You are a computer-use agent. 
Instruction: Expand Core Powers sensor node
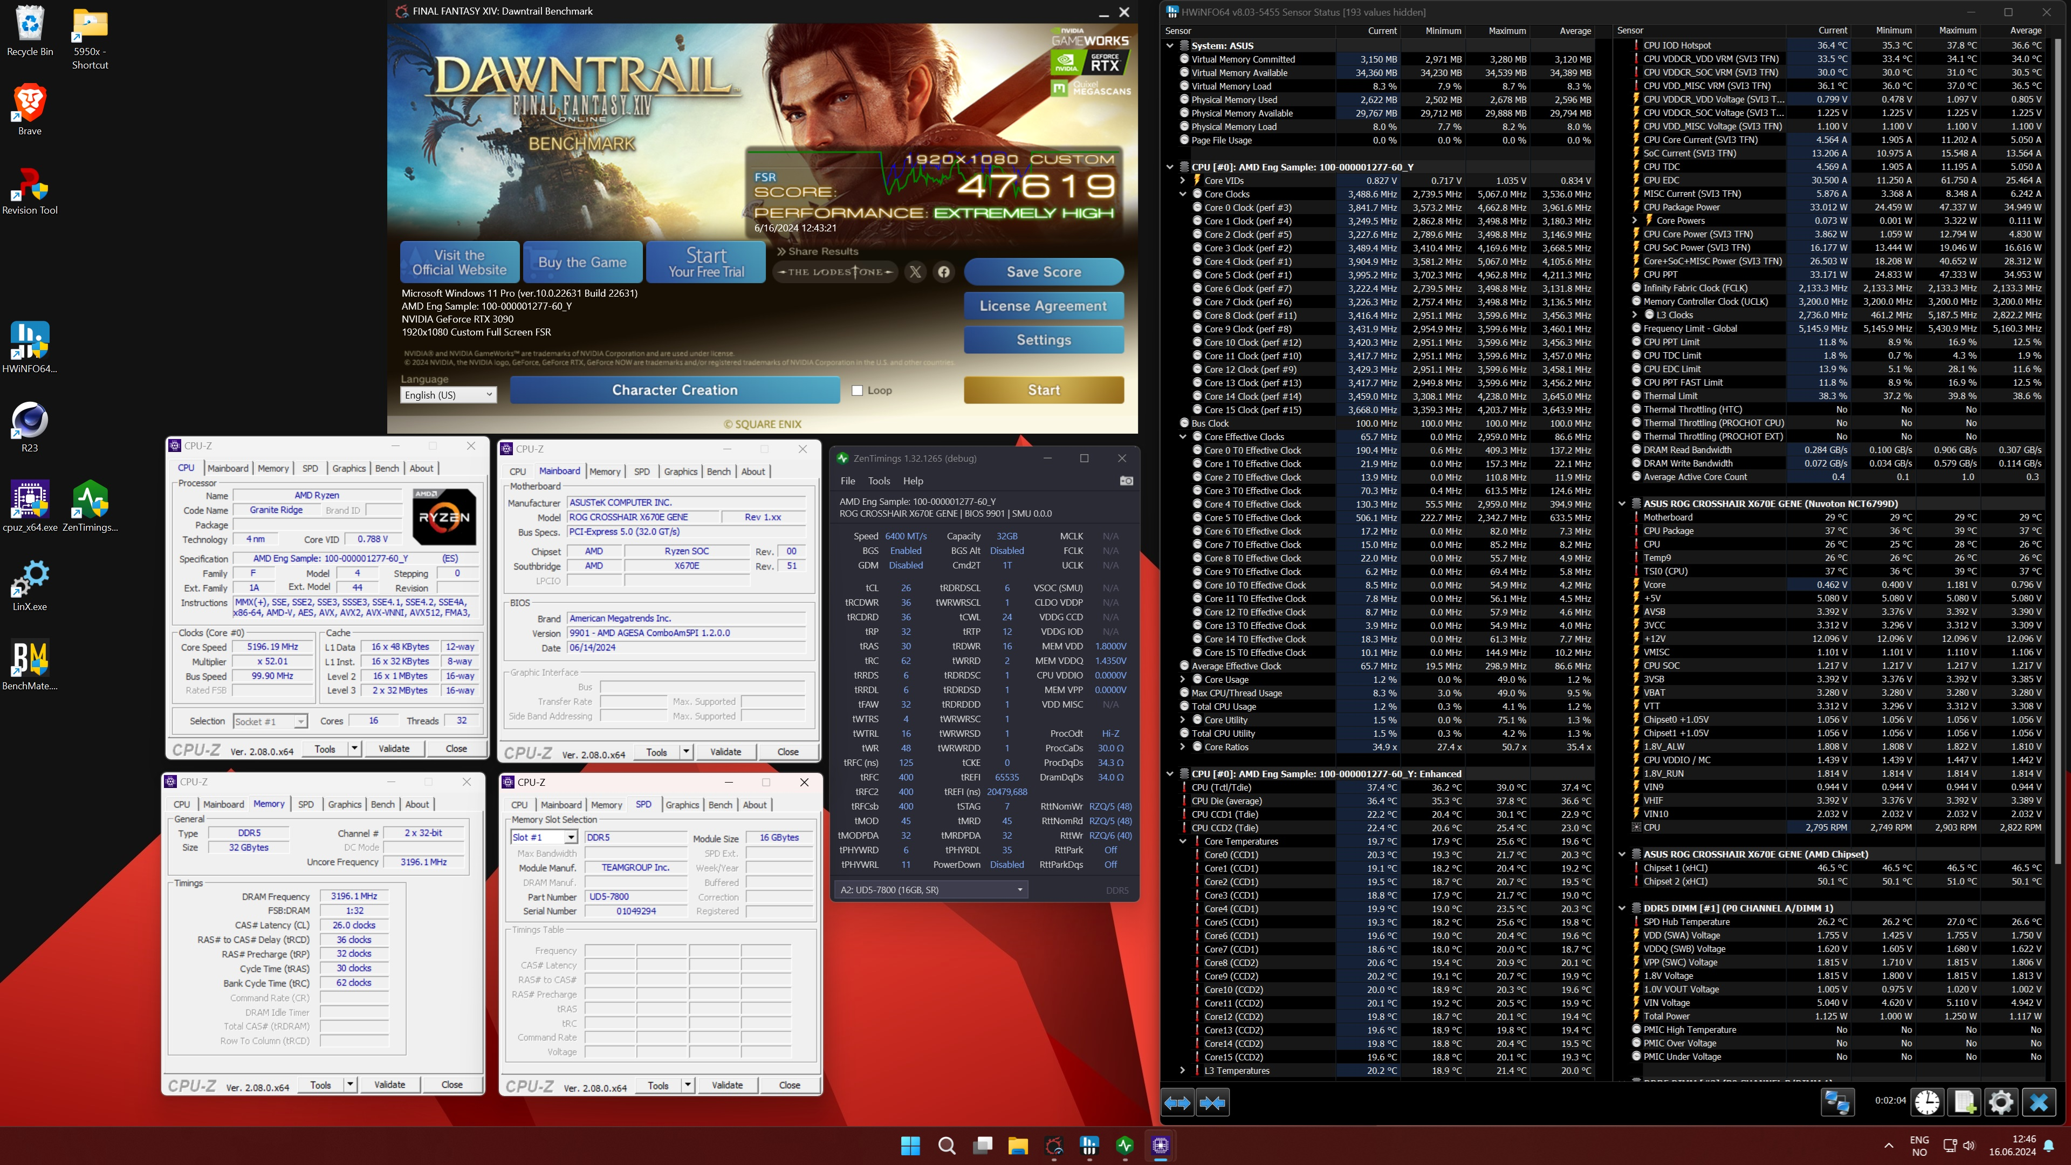1635,220
